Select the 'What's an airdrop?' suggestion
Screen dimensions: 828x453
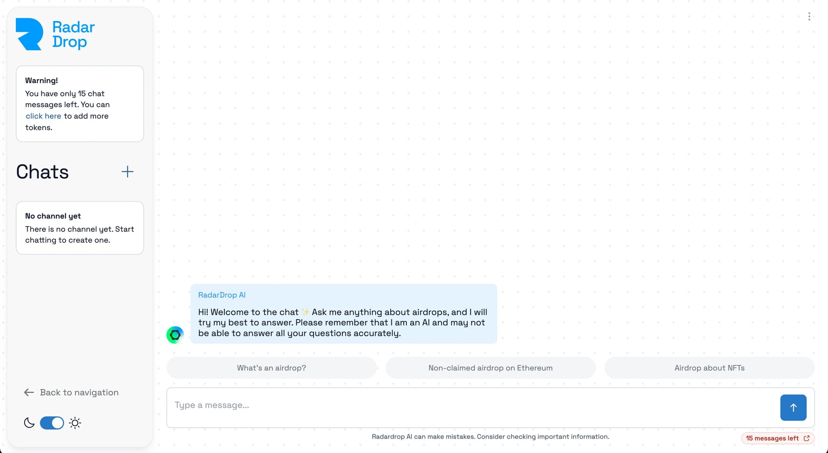pos(271,368)
